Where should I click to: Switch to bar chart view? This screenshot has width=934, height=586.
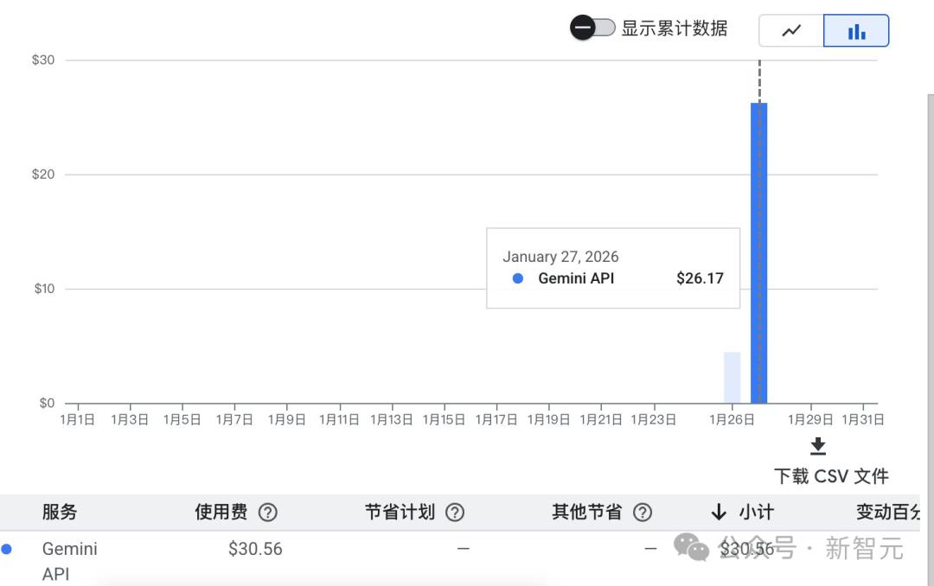[856, 30]
